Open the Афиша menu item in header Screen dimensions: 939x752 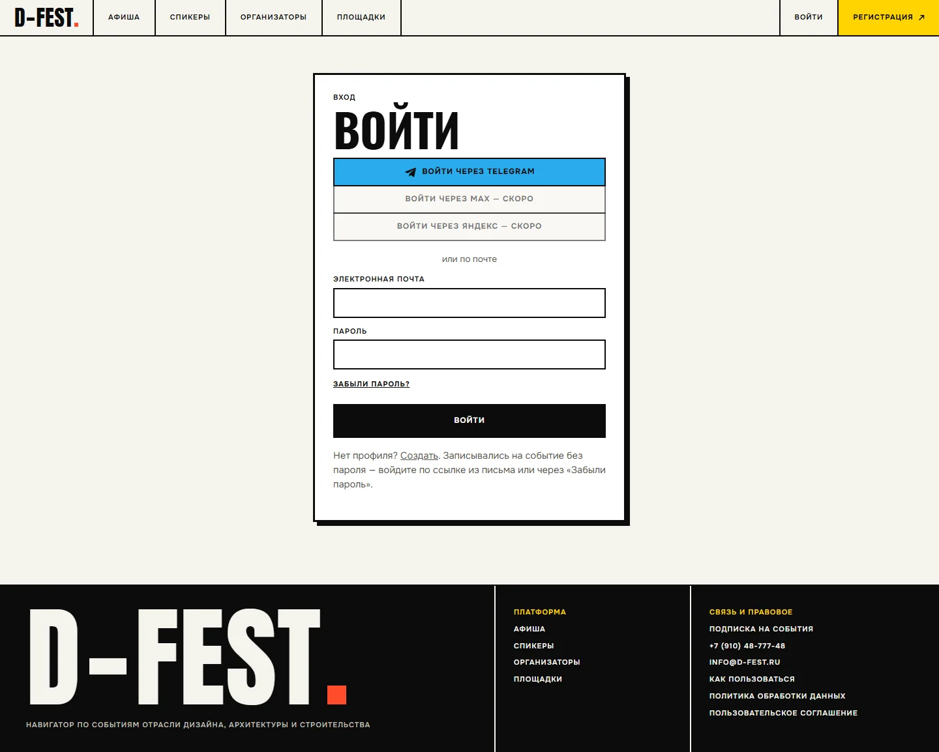[124, 18]
